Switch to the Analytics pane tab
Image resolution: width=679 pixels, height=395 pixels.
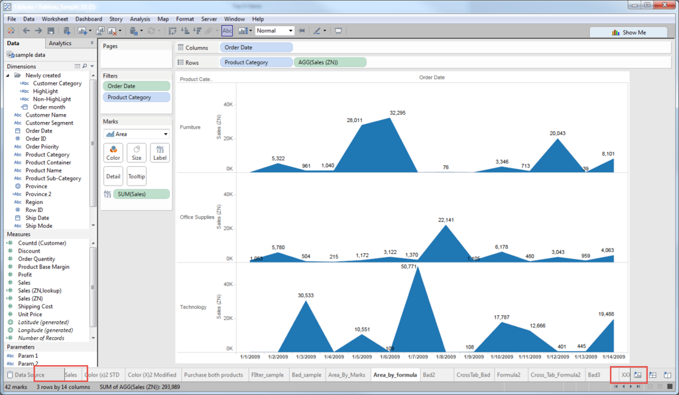pos(60,43)
